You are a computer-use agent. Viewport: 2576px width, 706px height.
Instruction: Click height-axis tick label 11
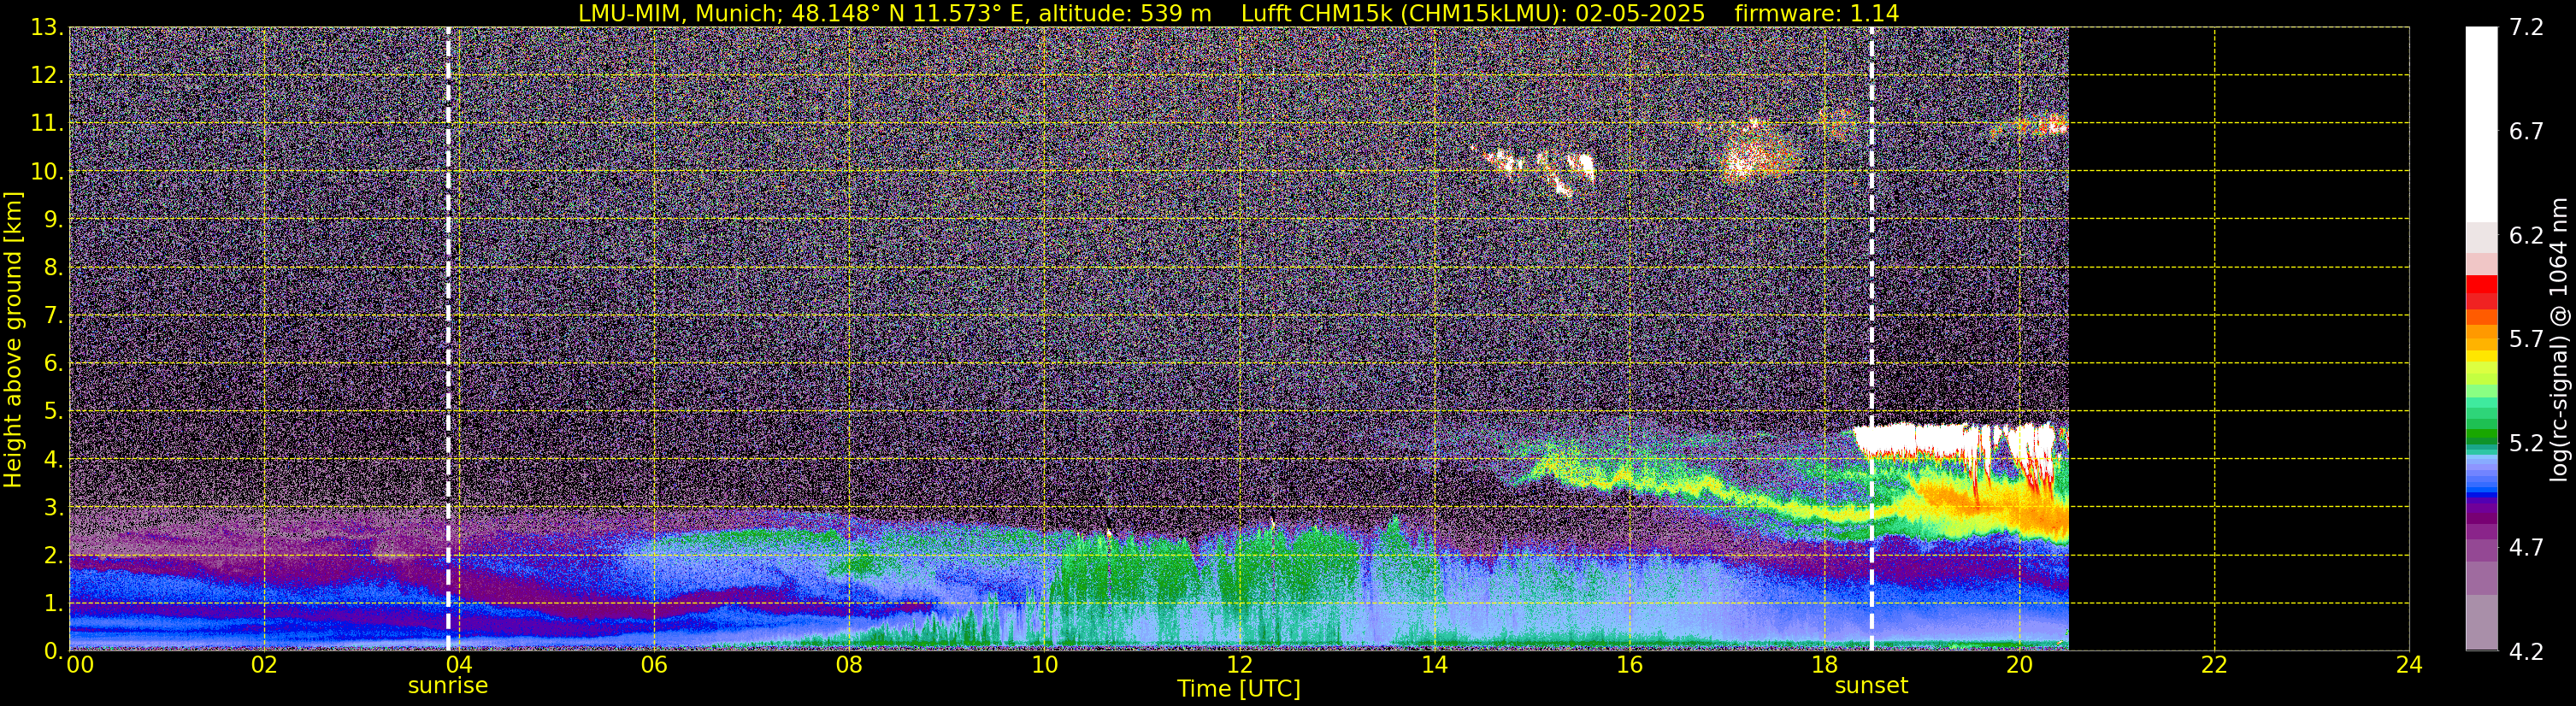tap(46, 124)
